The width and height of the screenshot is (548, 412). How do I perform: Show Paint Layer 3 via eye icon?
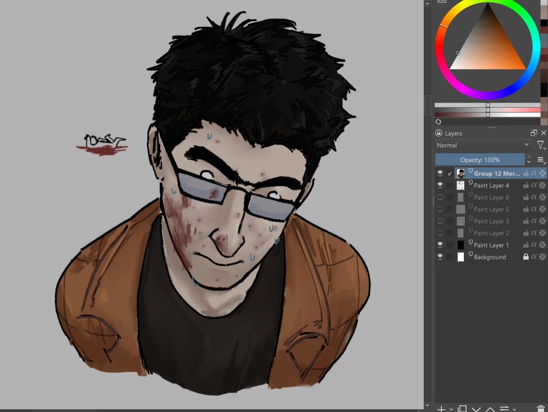[440, 221]
